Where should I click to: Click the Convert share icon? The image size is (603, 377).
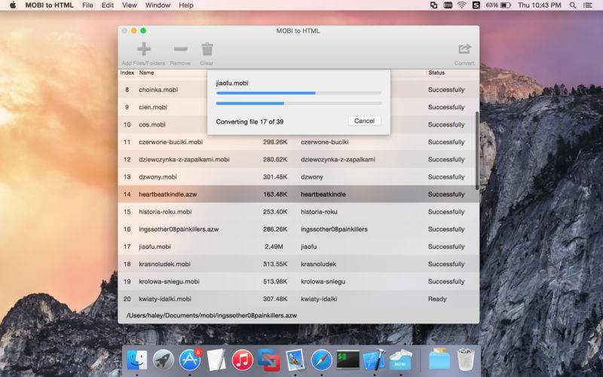(x=464, y=49)
